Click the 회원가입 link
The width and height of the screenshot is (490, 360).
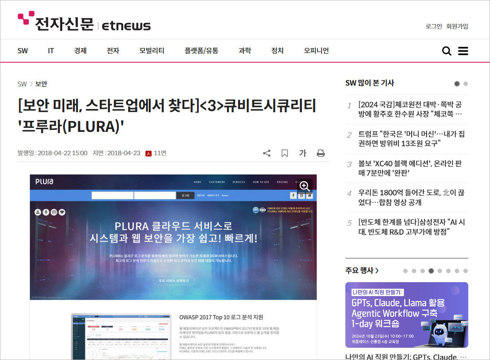pyautogui.click(x=457, y=26)
